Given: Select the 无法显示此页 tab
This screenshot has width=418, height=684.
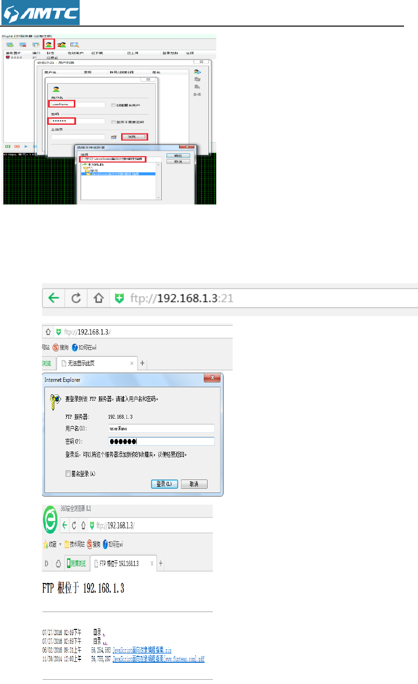Looking at the screenshot, I should (96, 363).
